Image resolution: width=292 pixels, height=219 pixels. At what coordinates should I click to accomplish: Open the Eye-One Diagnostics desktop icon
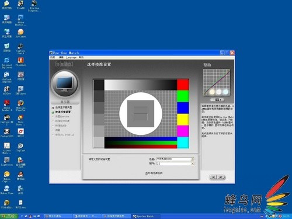(x=34, y=6)
